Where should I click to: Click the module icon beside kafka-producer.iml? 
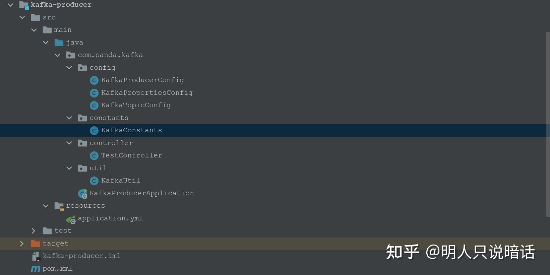click(36, 256)
